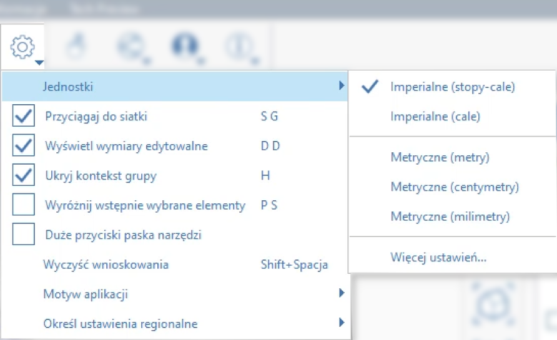Toggle the Przyciągaj do siatki checkbox

(x=24, y=116)
